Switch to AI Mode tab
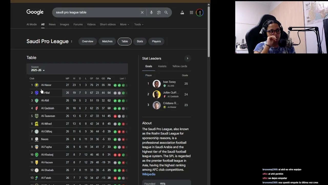 point(32,24)
